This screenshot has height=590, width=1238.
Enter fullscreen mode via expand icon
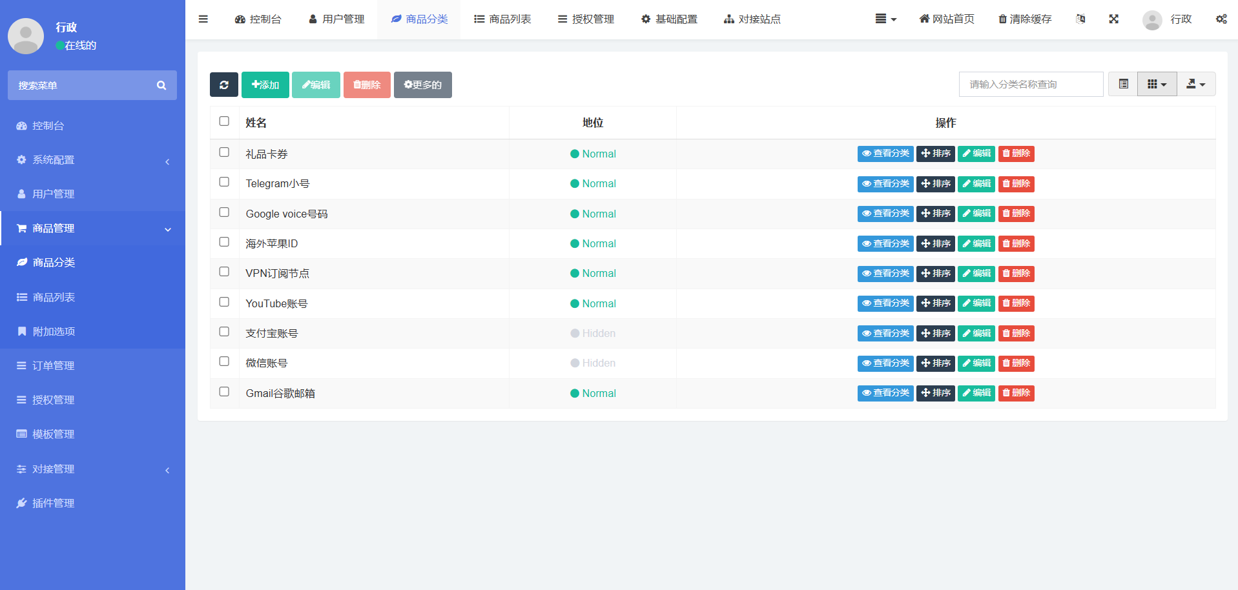point(1114,19)
